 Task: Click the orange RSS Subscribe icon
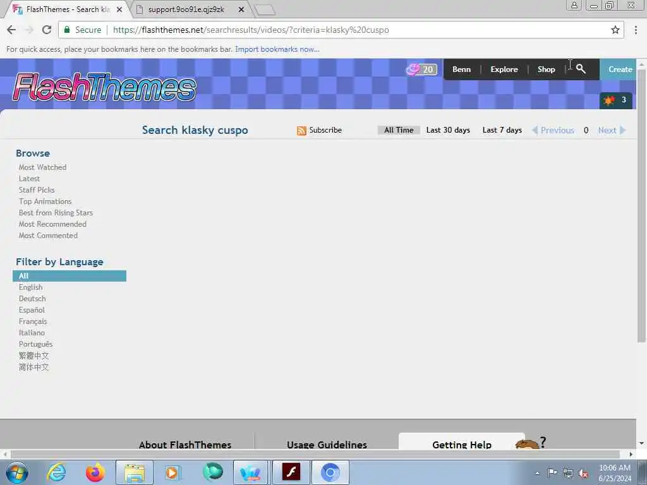(301, 130)
